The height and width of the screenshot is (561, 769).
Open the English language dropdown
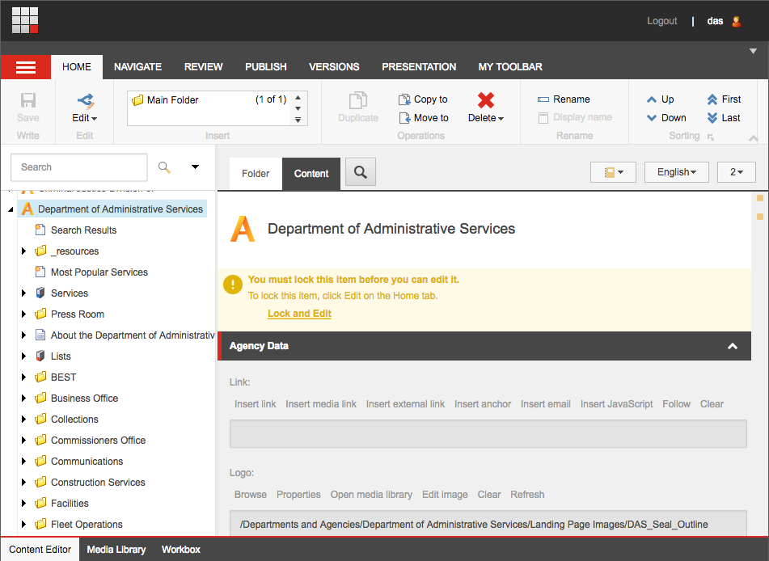tap(678, 172)
